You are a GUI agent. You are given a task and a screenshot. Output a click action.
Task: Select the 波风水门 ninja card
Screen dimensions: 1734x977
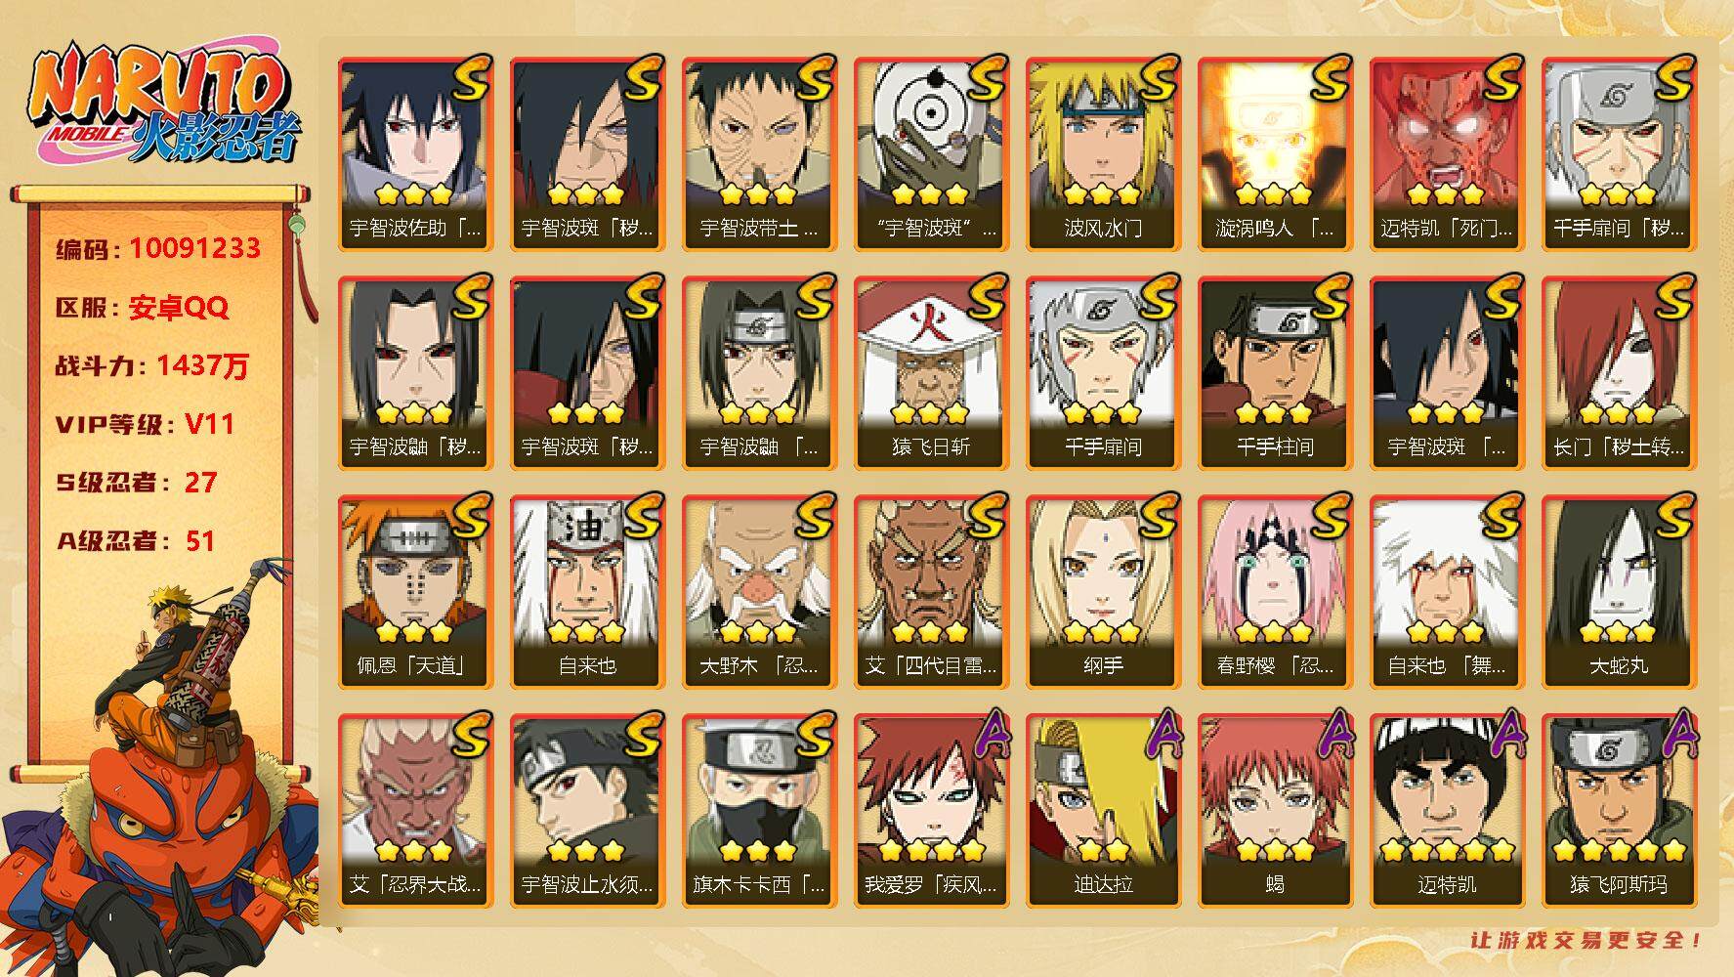(1103, 153)
